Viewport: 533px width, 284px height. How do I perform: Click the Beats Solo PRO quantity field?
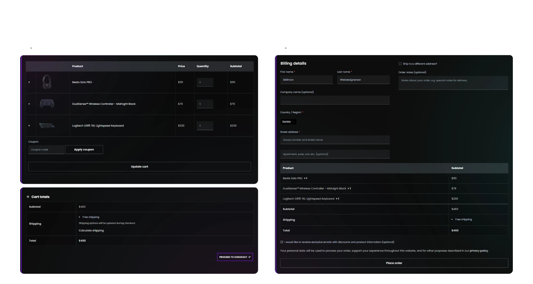point(205,82)
